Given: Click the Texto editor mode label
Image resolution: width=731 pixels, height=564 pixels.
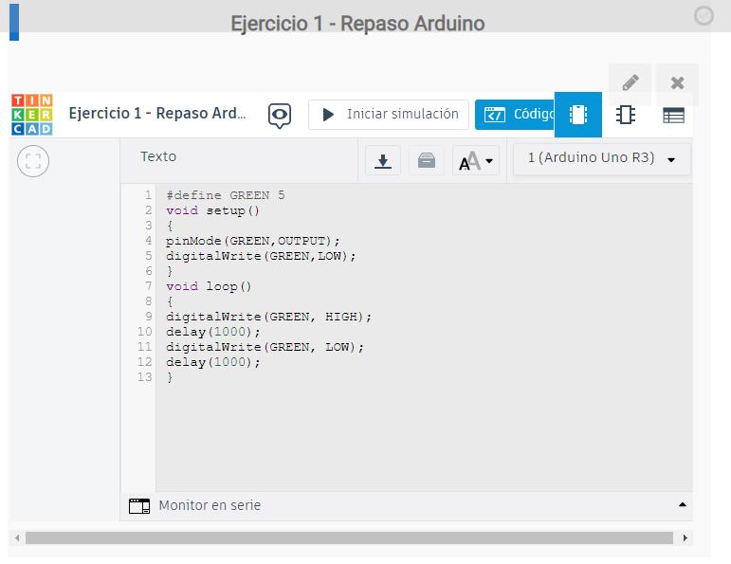Looking at the screenshot, I should click(x=158, y=156).
